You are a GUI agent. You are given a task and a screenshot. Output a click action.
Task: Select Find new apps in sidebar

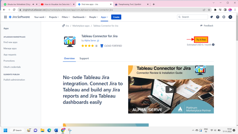pyautogui.click(x=11, y=42)
